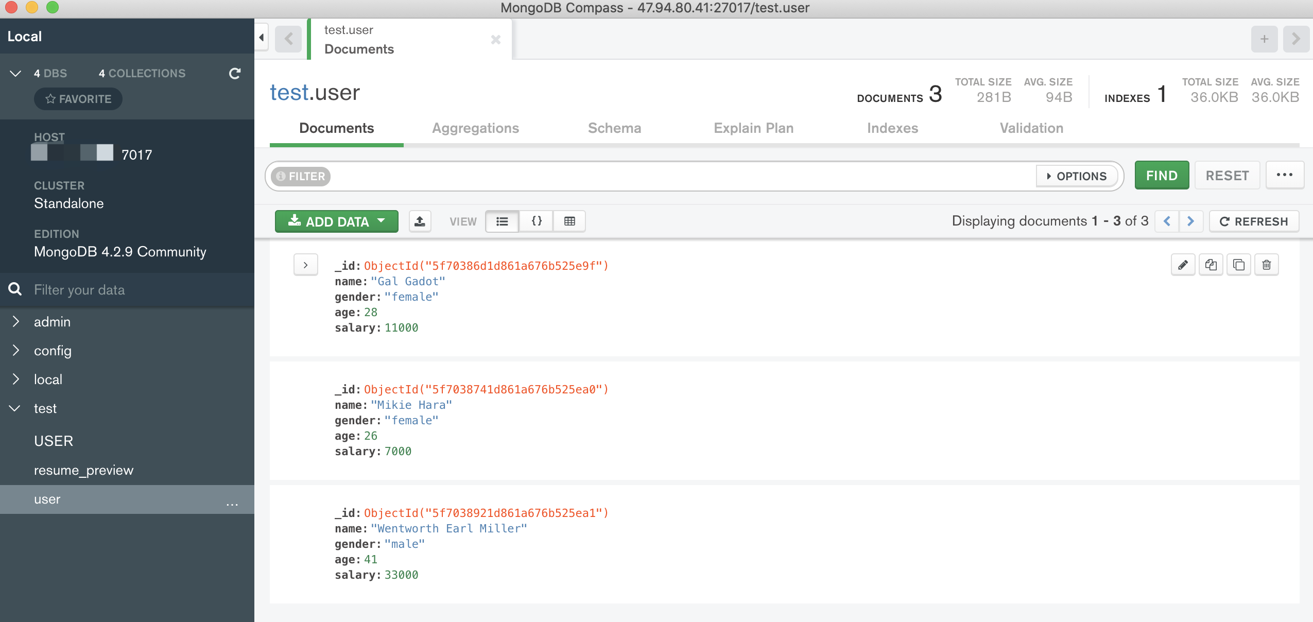Expand query Options
The height and width of the screenshot is (622, 1313).
pos(1077,176)
